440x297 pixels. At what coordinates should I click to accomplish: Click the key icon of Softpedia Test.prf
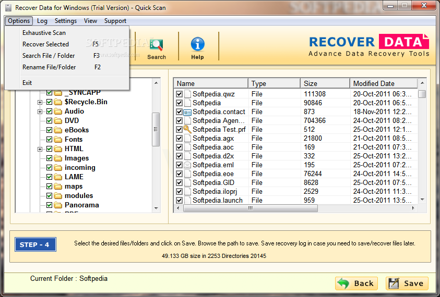point(187,129)
